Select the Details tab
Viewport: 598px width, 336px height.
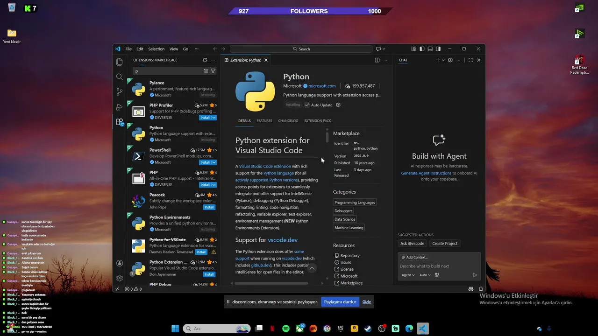point(244,121)
